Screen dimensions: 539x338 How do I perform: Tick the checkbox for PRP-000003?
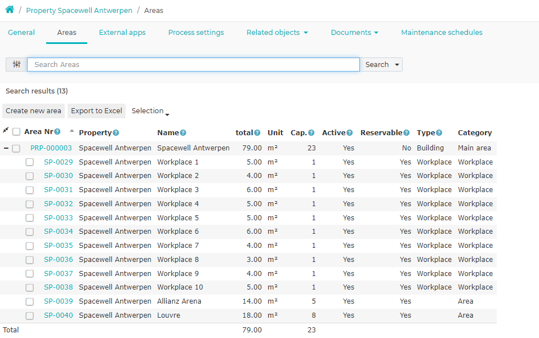point(16,149)
